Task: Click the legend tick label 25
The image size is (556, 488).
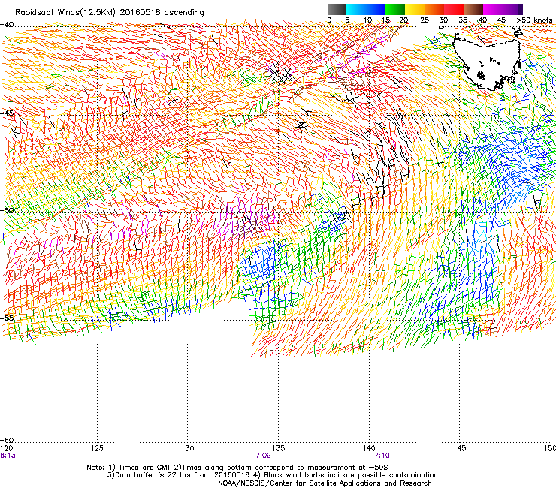Action: pos(425,20)
